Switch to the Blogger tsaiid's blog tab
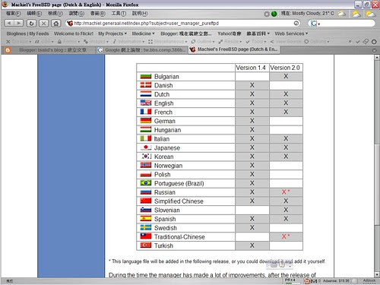This screenshot has width=380, height=285. [x=49, y=50]
